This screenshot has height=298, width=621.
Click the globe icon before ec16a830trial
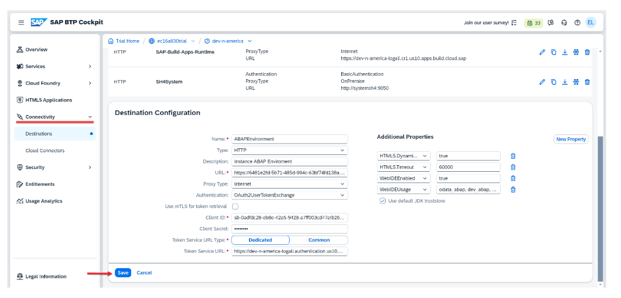tap(151, 41)
